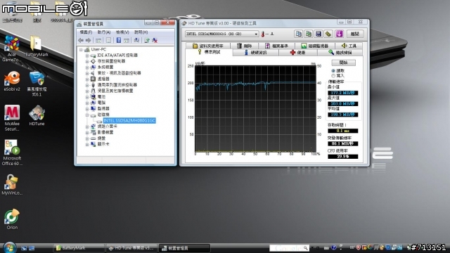Switch to the Folder Usage tab

pyautogui.click(x=207, y=46)
